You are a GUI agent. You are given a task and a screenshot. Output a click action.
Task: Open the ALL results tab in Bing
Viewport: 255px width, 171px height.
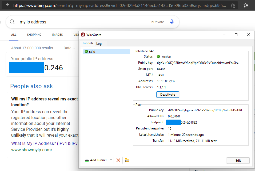tap(14, 35)
